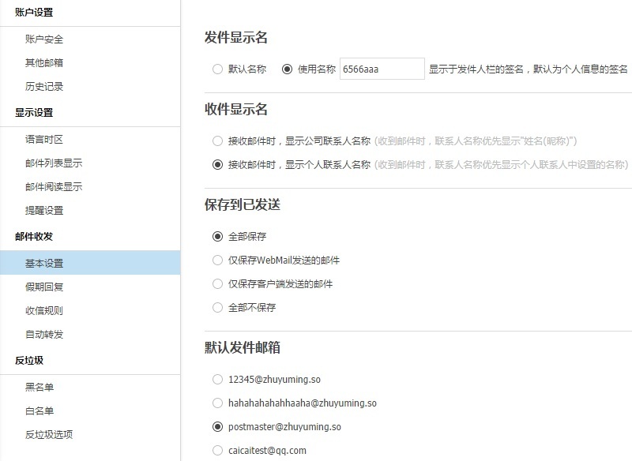Image resolution: width=632 pixels, height=461 pixels.
Task: Open 账户安全 in the sidebar
Action: [x=44, y=39]
